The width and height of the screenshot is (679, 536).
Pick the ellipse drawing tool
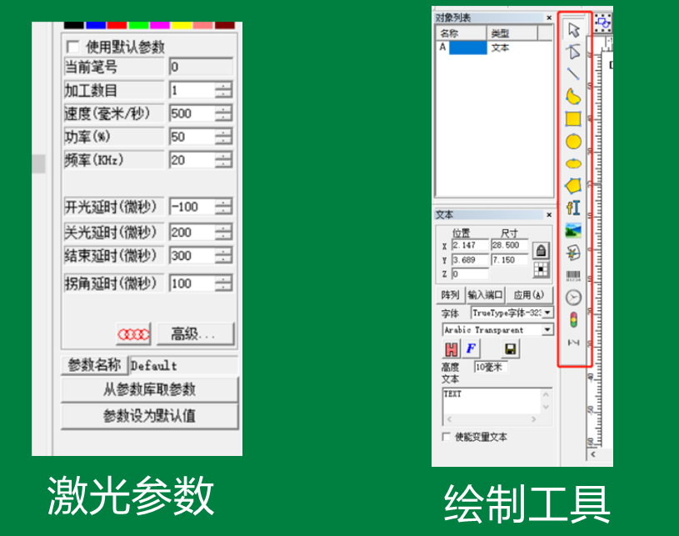tap(573, 163)
